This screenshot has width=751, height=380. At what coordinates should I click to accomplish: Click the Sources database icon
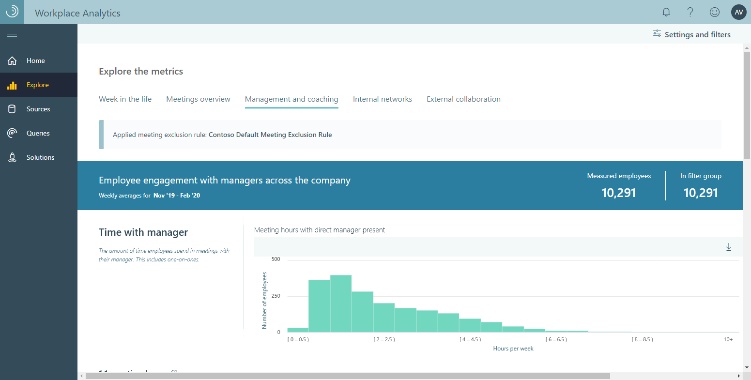(x=12, y=109)
